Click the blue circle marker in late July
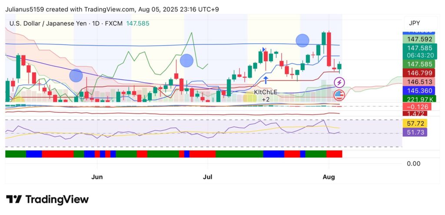445x215 pixels. click(x=302, y=41)
